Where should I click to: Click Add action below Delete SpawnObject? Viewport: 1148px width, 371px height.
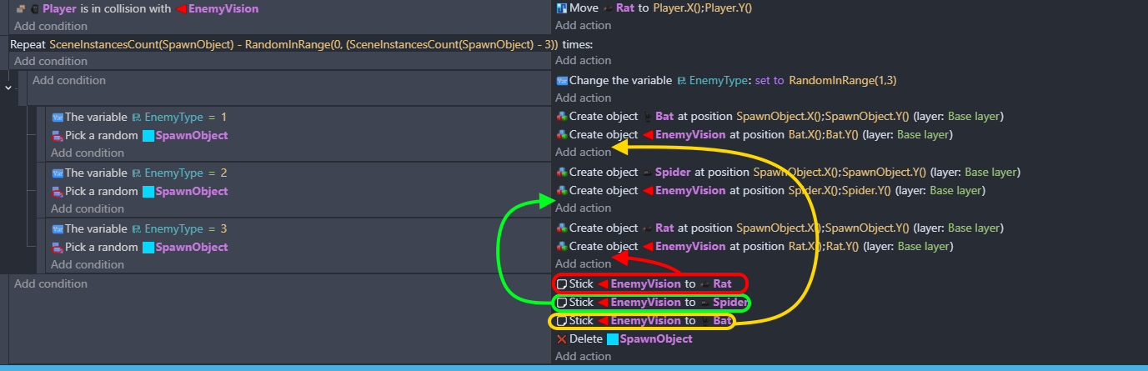coord(583,357)
